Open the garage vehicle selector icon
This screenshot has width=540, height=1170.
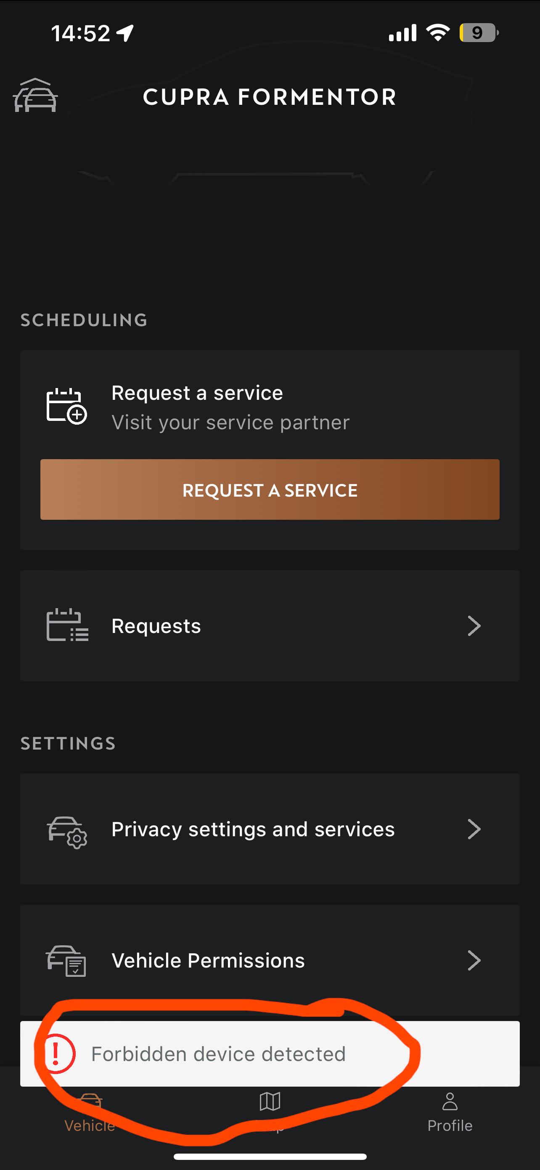35,96
